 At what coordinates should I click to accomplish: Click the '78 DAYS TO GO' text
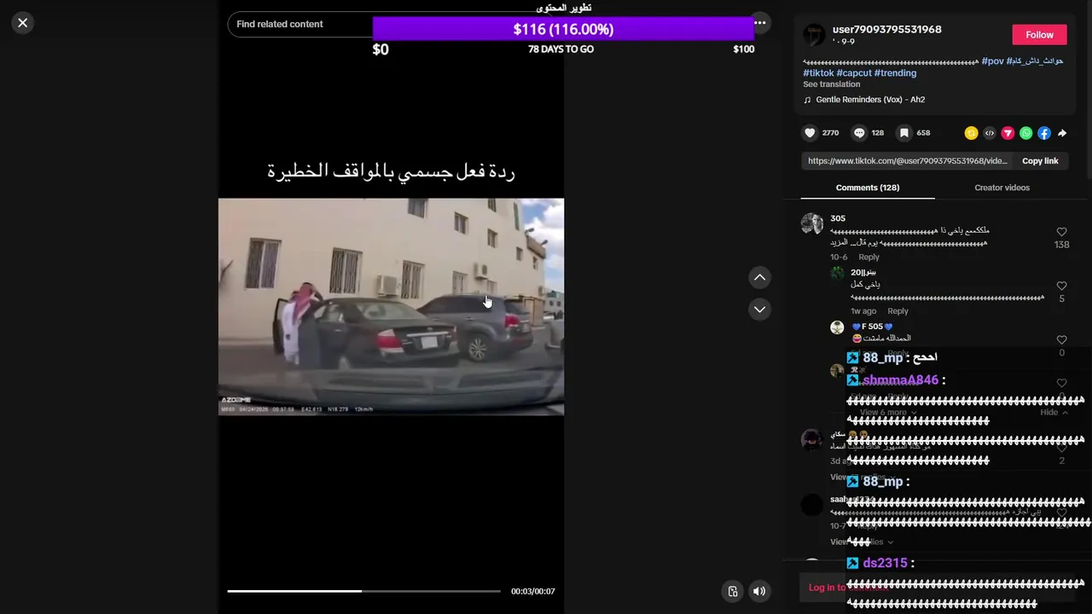(x=561, y=49)
